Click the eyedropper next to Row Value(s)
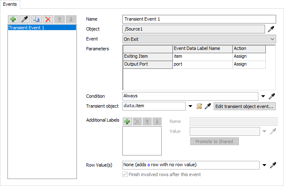284x186 pixels. tap(272, 165)
